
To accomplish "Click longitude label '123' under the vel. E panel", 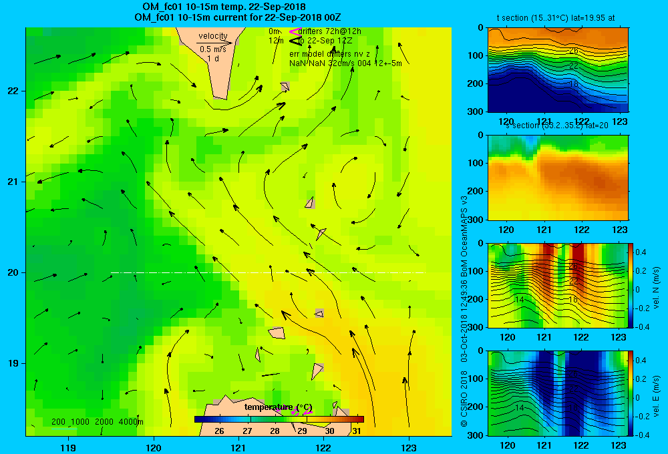I will 619,445.
